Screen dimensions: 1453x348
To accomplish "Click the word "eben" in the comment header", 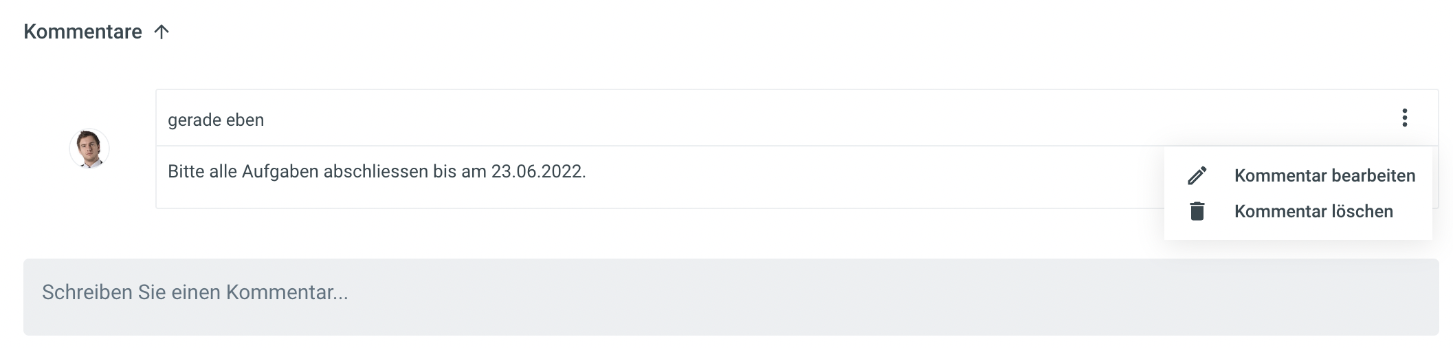I will tap(244, 120).
